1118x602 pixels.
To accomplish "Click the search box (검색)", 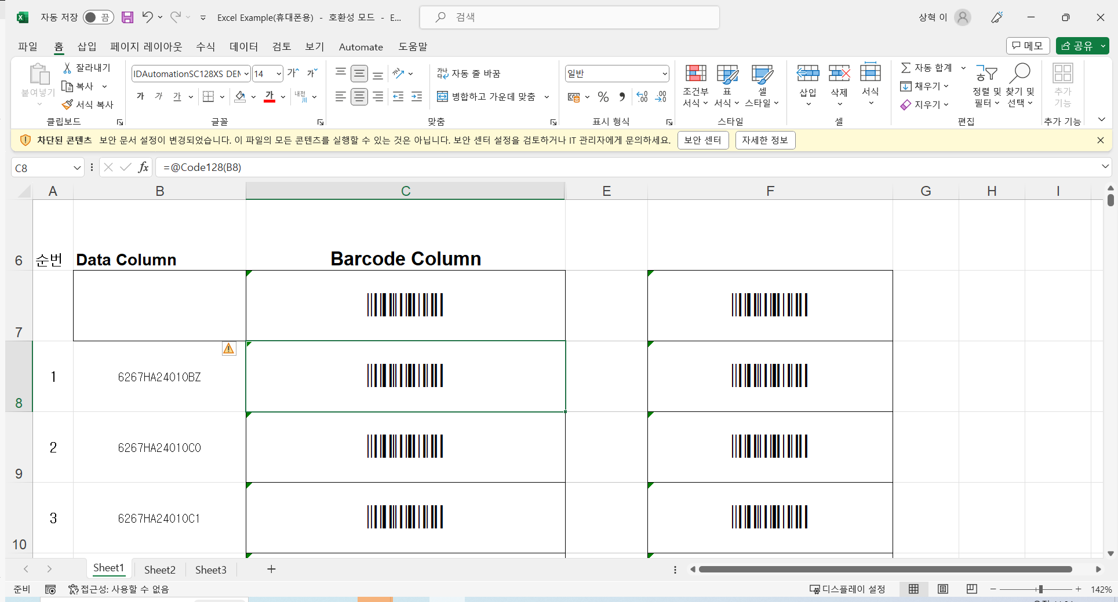I will coord(569,17).
